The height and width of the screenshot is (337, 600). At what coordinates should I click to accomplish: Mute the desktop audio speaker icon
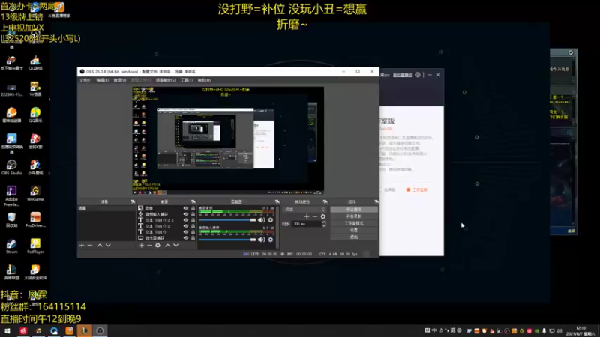261,220
